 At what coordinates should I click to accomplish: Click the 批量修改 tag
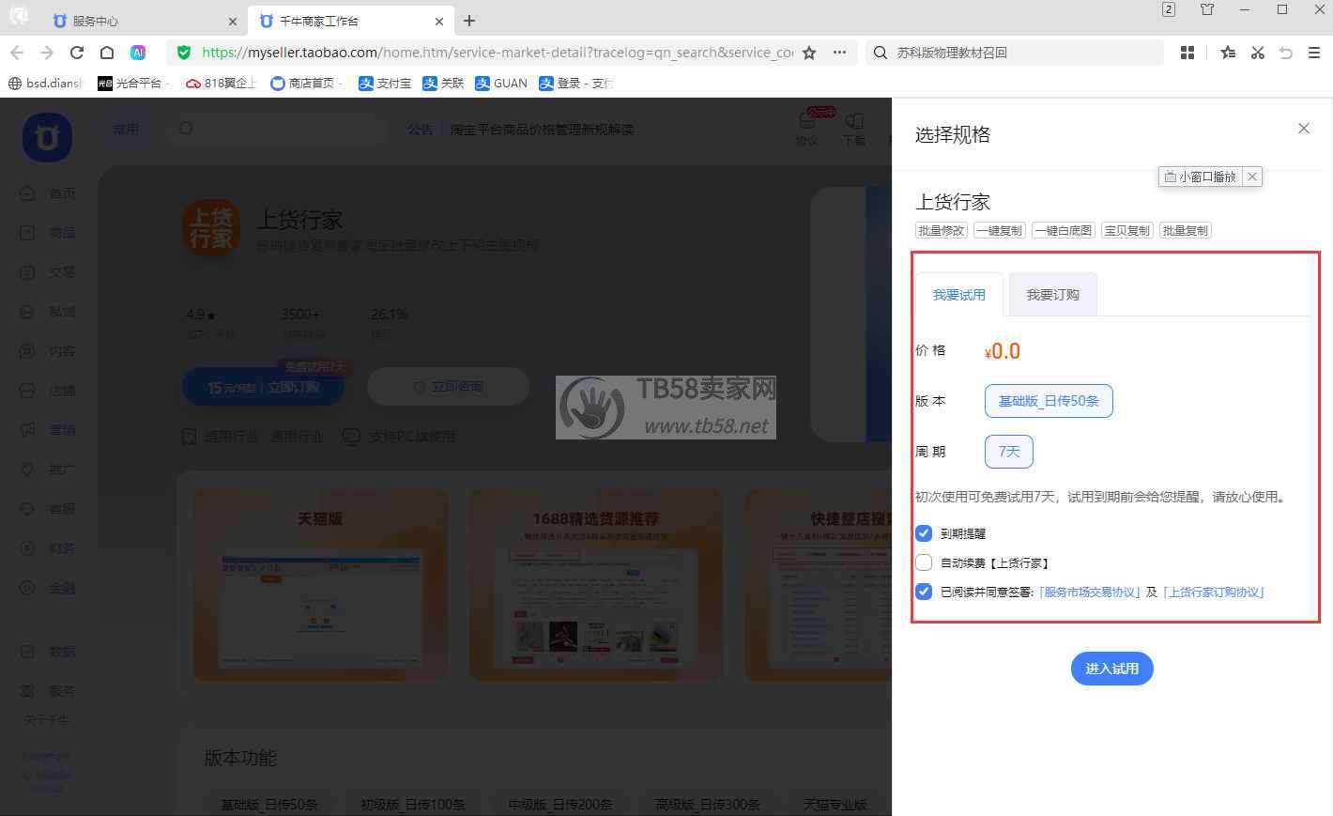click(x=942, y=230)
